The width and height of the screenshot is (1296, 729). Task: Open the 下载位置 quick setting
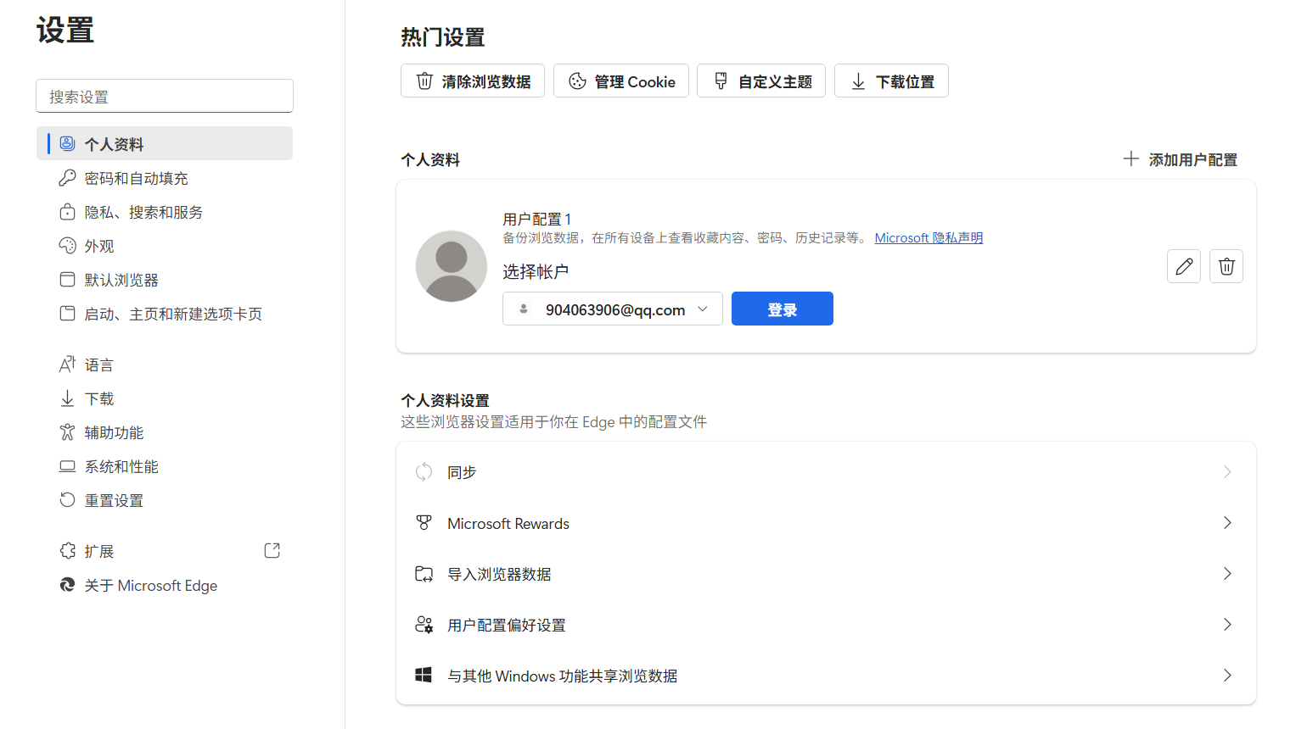pyautogui.click(x=890, y=81)
